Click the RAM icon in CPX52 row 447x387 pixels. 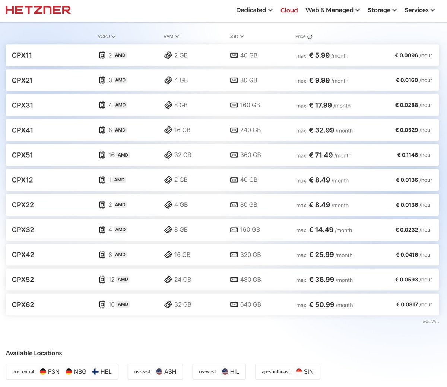[168, 280]
